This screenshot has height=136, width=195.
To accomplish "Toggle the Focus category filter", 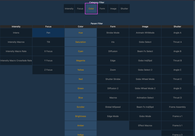I will (80, 9).
